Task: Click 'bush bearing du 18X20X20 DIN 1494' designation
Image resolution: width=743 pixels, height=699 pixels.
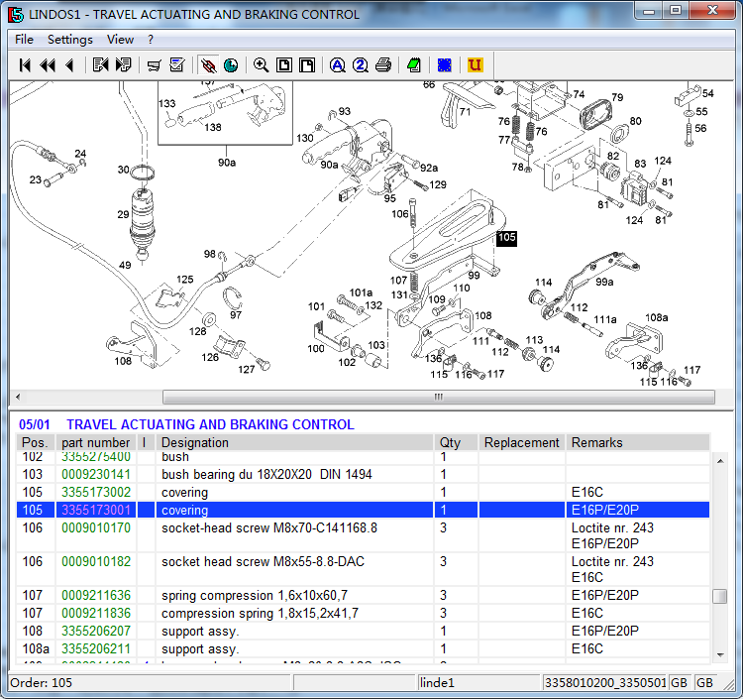Action: point(266,474)
